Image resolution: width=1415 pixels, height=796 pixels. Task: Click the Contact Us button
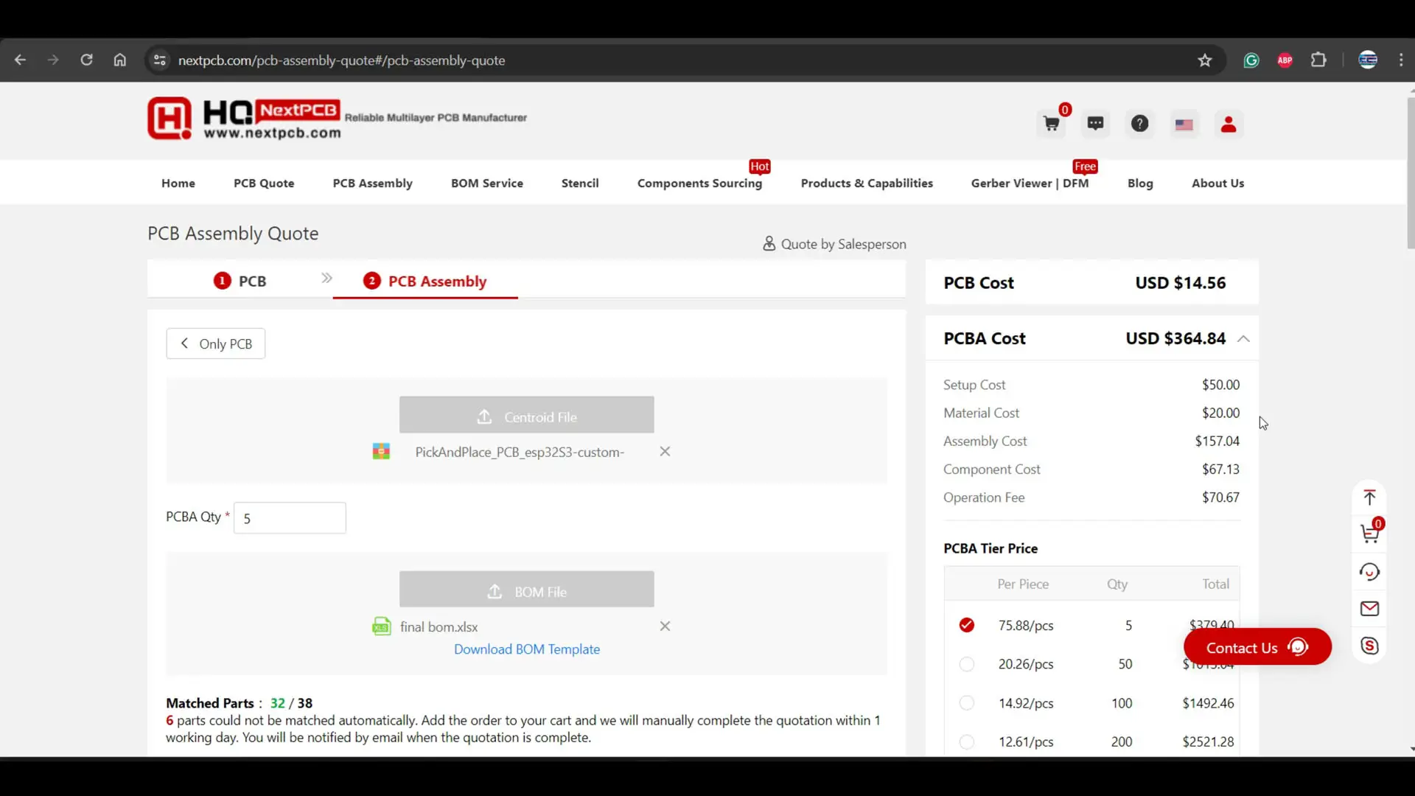pos(1257,648)
